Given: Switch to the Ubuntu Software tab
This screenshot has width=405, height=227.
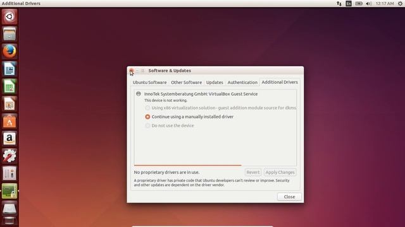Looking at the screenshot, I should [149, 83].
